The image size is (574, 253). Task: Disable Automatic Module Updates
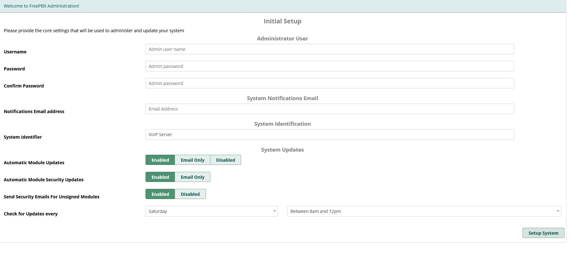(225, 160)
